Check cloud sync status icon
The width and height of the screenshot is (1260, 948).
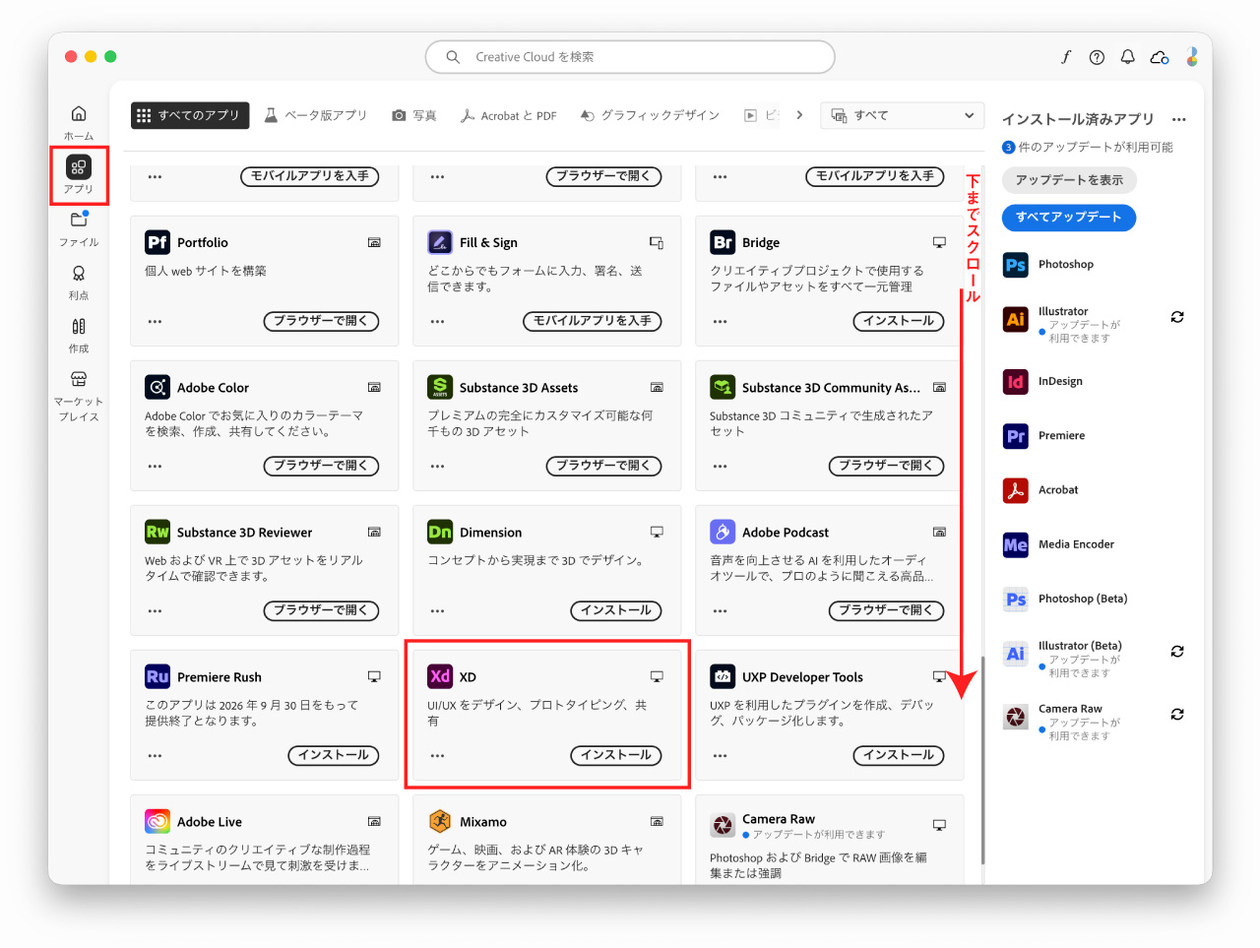1160,57
